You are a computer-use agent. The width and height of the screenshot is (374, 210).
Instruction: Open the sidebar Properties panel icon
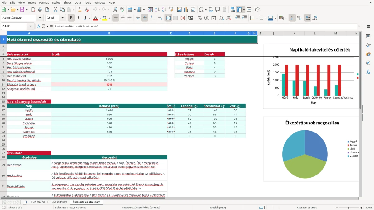pyautogui.click(x=368, y=36)
